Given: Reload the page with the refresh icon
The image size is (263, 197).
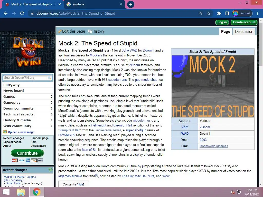Looking at the screenshot, I should click(x=22, y=13).
